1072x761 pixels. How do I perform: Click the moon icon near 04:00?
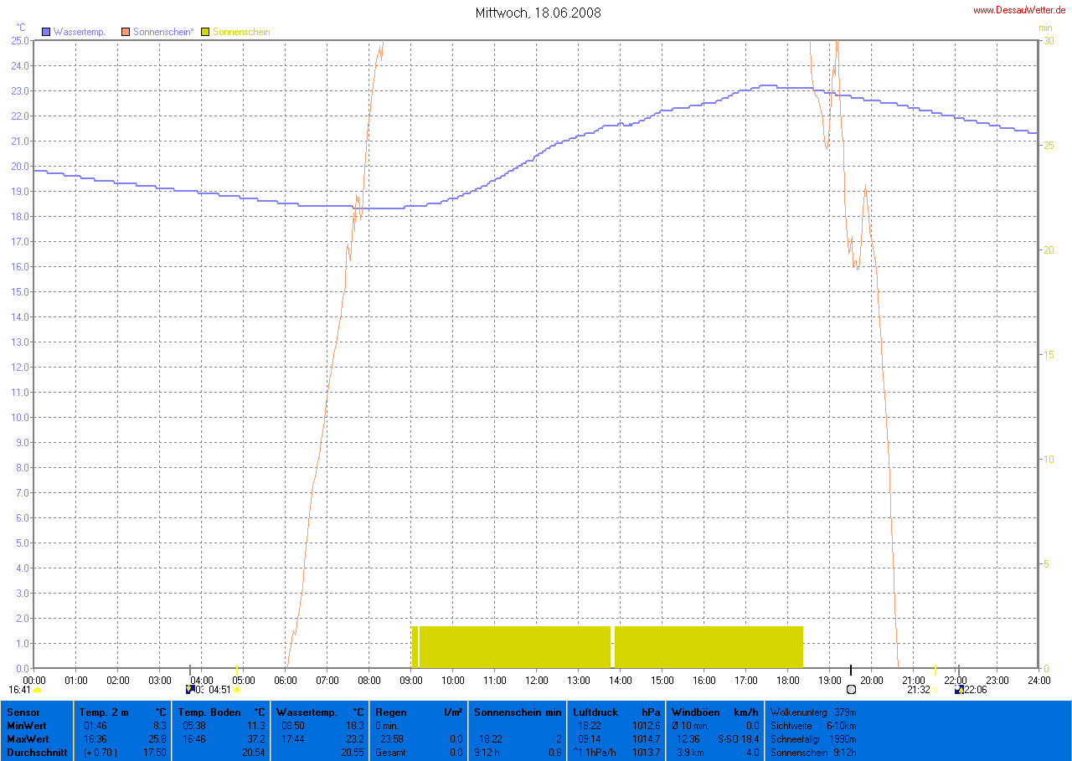[189, 690]
